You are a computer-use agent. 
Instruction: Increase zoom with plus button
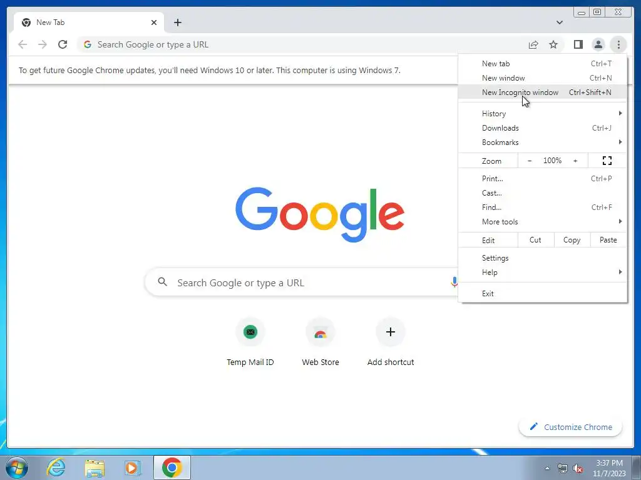575,161
